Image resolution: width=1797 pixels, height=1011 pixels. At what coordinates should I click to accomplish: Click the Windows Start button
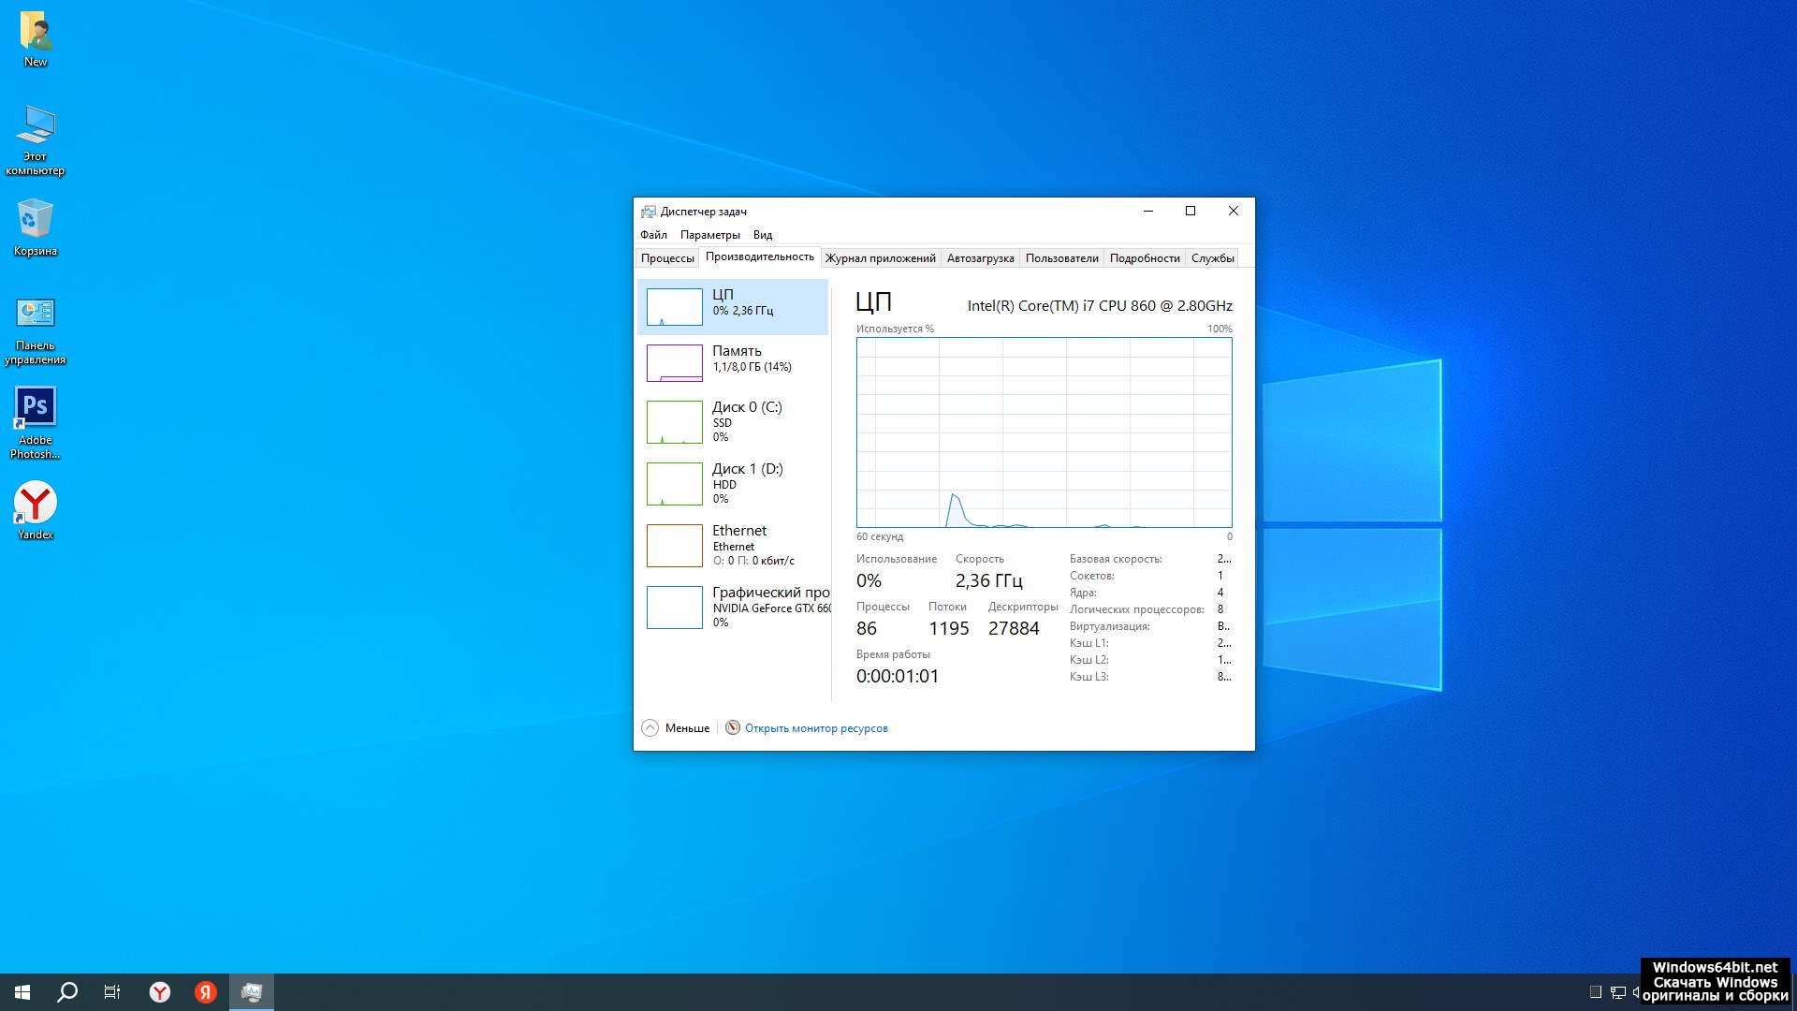coord(22,992)
